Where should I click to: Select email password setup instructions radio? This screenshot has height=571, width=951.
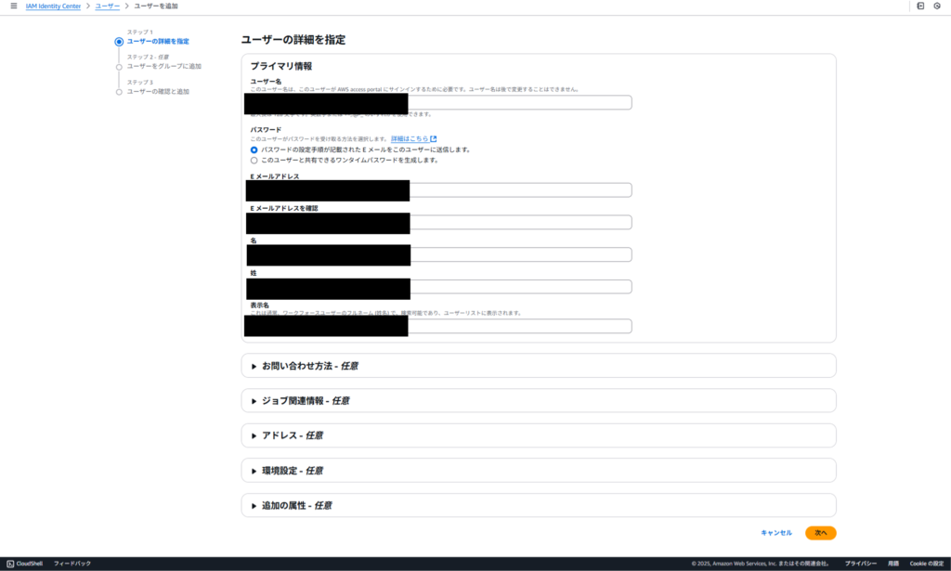click(x=254, y=149)
